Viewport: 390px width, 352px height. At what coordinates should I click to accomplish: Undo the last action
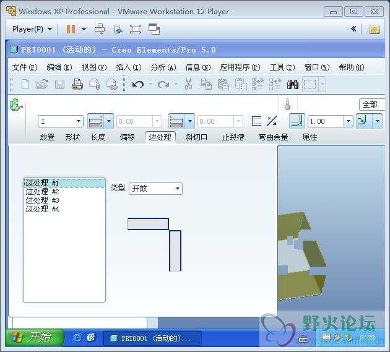pos(138,85)
